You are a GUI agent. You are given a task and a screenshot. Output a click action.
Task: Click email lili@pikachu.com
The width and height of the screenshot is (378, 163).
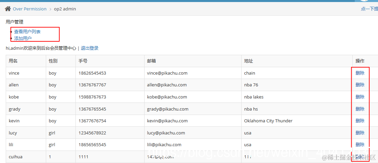[x=164, y=145]
